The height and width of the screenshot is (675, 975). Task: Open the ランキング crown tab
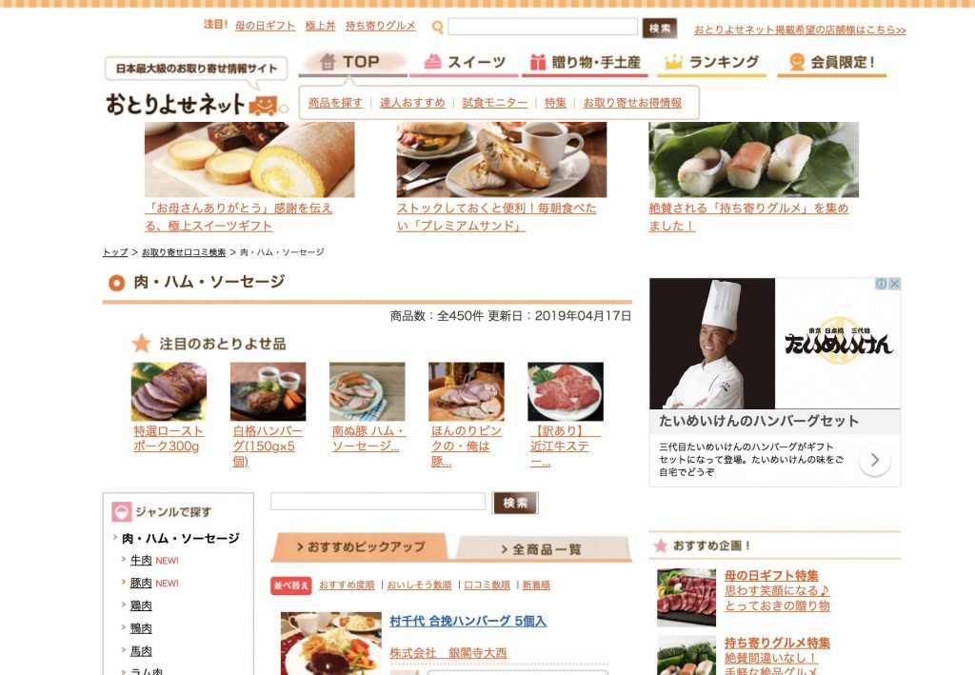pos(712,62)
